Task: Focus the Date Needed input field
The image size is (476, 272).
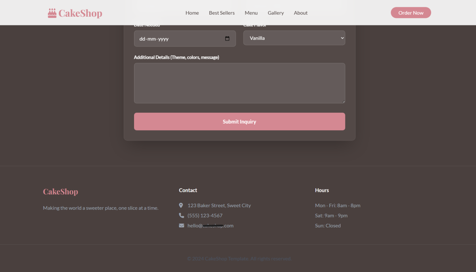Action: pos(178,39)
